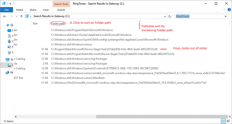Click the horizontal scrollbar left arrow
232x124 pixels.
click(x=15, y=117)
